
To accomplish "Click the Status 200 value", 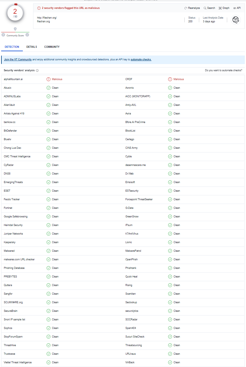I will click(x=190, y=21).
